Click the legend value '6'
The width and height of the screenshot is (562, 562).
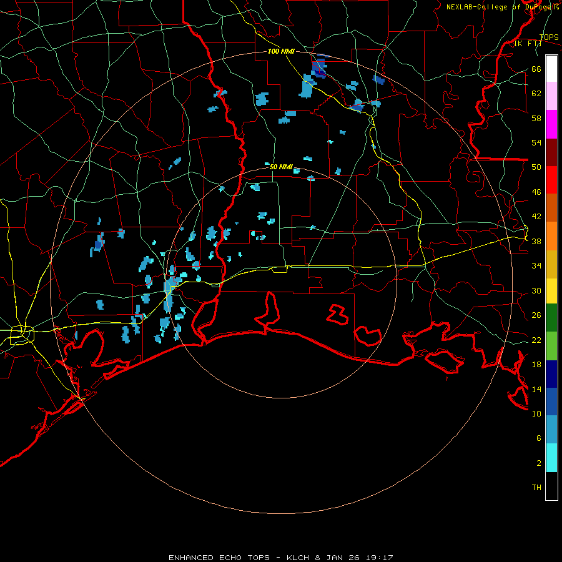pos(539,438)
